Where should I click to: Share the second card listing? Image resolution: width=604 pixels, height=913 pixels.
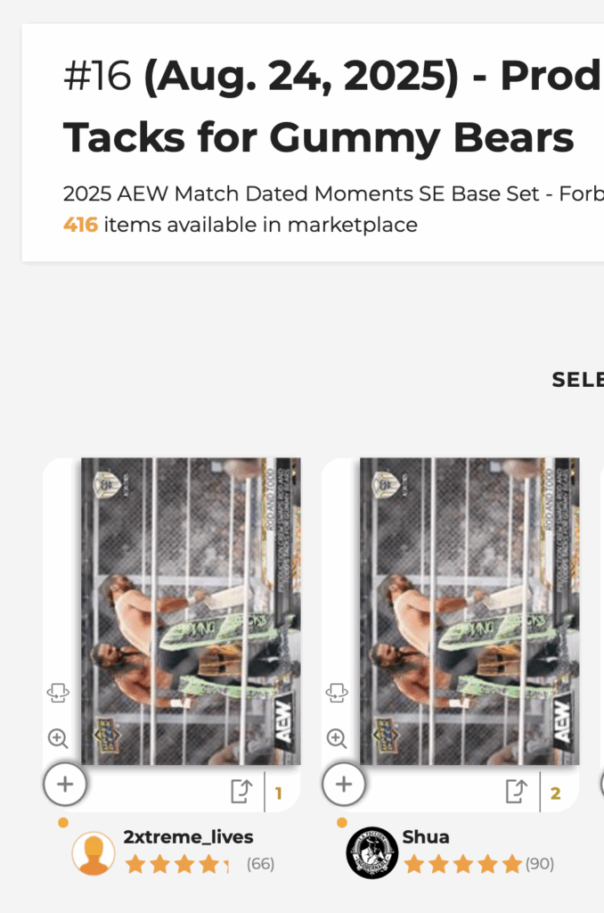point(517,792)
